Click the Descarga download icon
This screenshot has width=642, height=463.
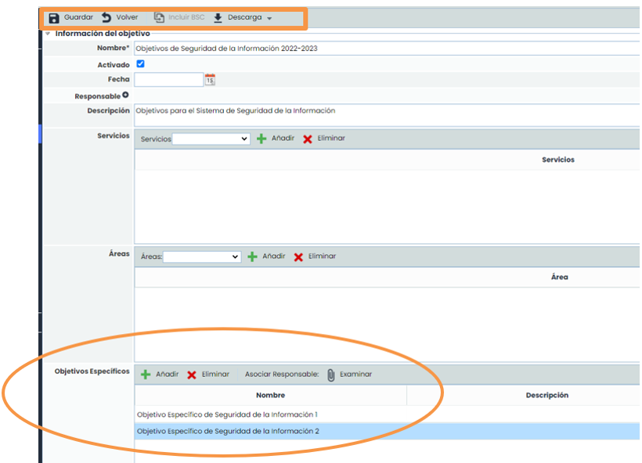(x=218, y=17)
